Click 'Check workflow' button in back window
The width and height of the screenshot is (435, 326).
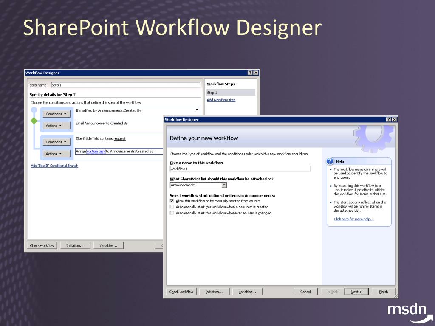[x=42, y=246]
